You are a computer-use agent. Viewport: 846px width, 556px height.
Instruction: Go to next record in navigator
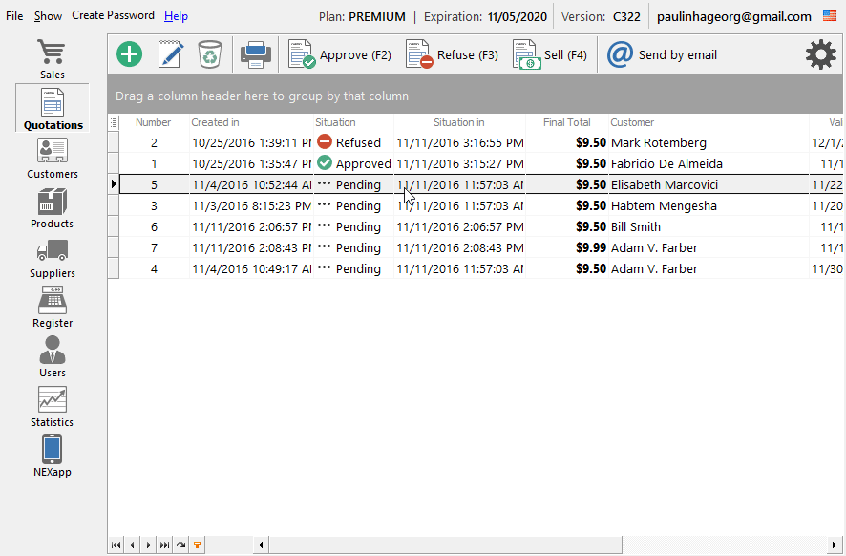(x=148, y=545)
